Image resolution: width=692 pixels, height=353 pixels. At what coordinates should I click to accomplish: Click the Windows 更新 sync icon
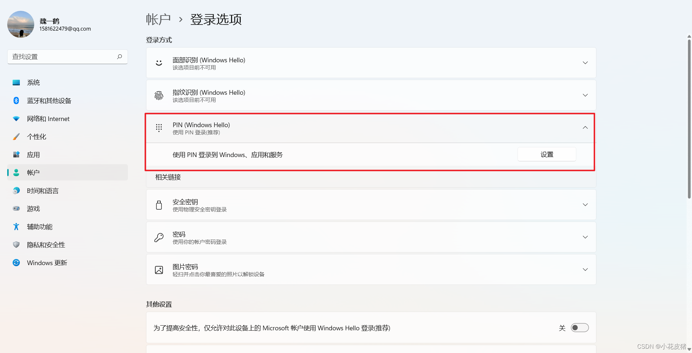[x=16, y=263]
